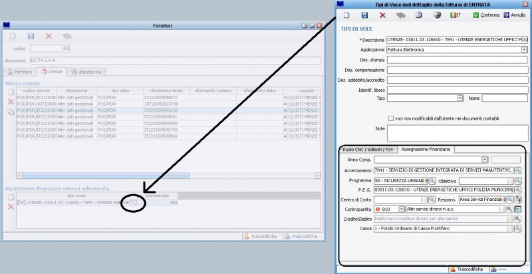The height and width of the screenshot is (274, 532).
Task: Click Trascodifiche in Tipi di Voce status bar
Action: point(466,269)
